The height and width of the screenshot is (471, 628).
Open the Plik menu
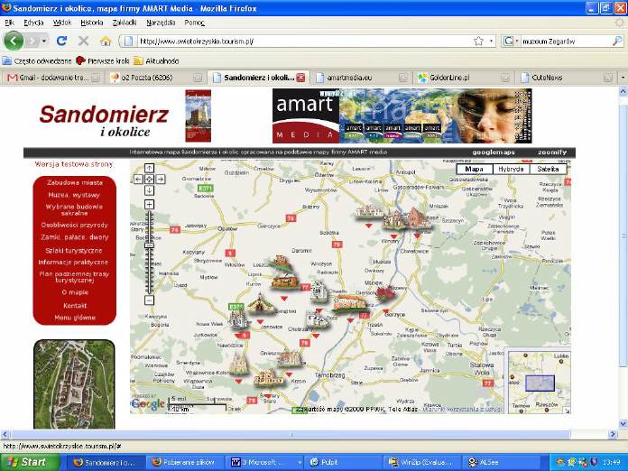(10, 23)
